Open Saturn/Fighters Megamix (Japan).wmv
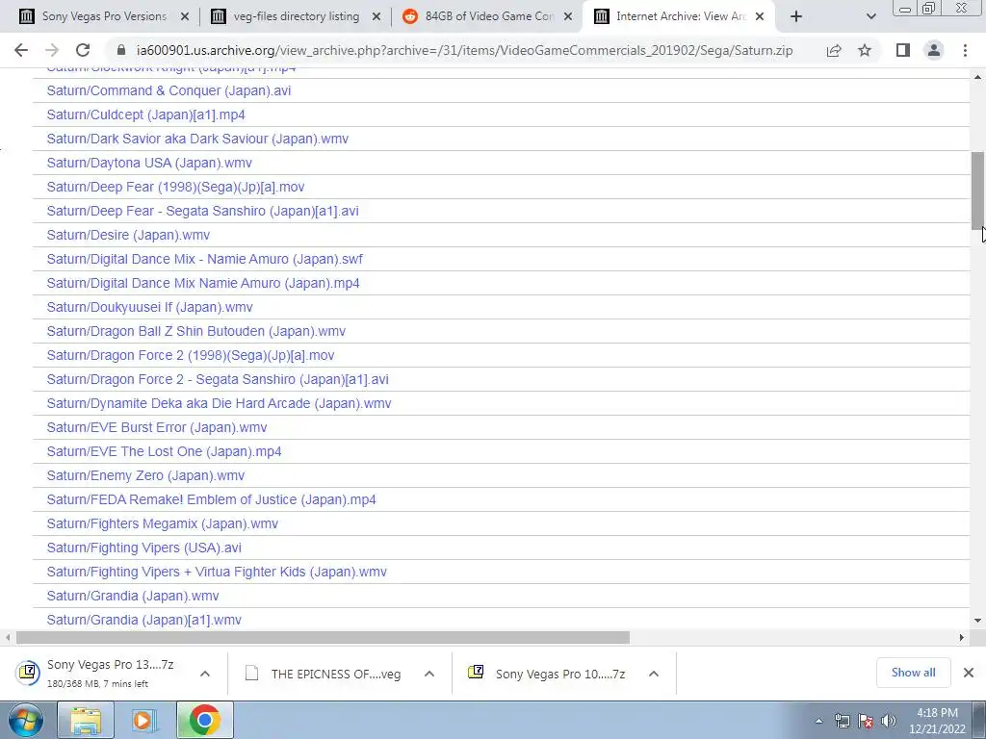This screenshot has width=986, height=739. click(x=162, y=524)
